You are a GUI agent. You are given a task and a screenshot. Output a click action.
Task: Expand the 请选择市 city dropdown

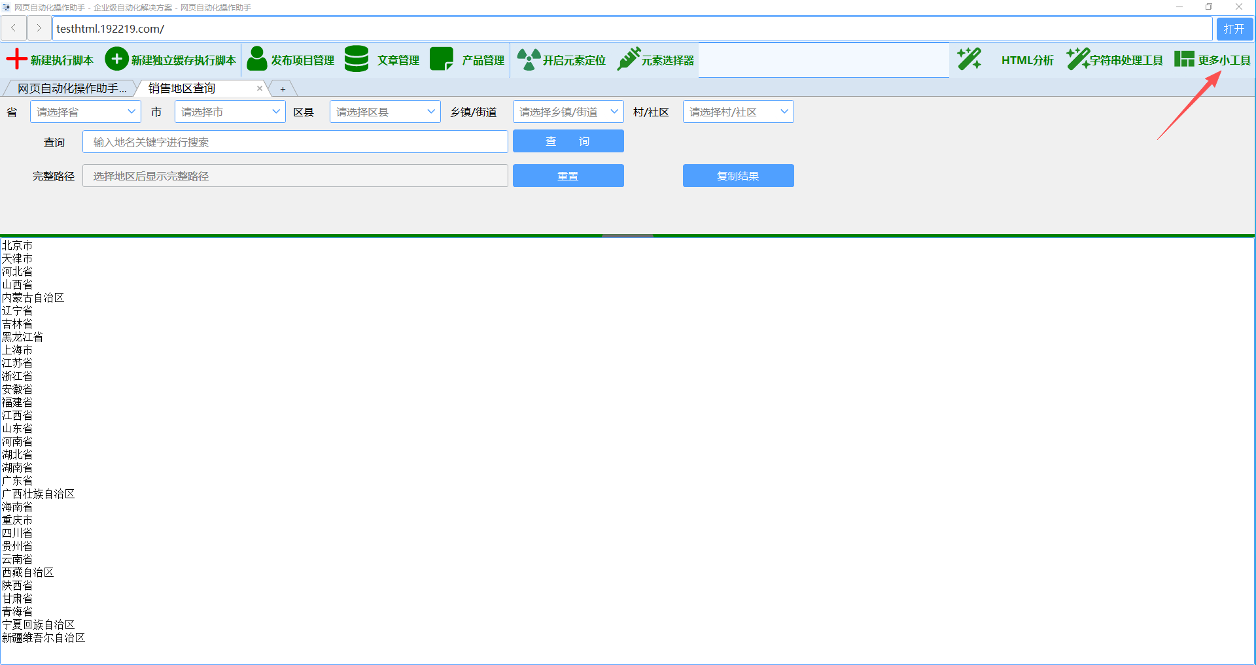[x=230, y=112]
